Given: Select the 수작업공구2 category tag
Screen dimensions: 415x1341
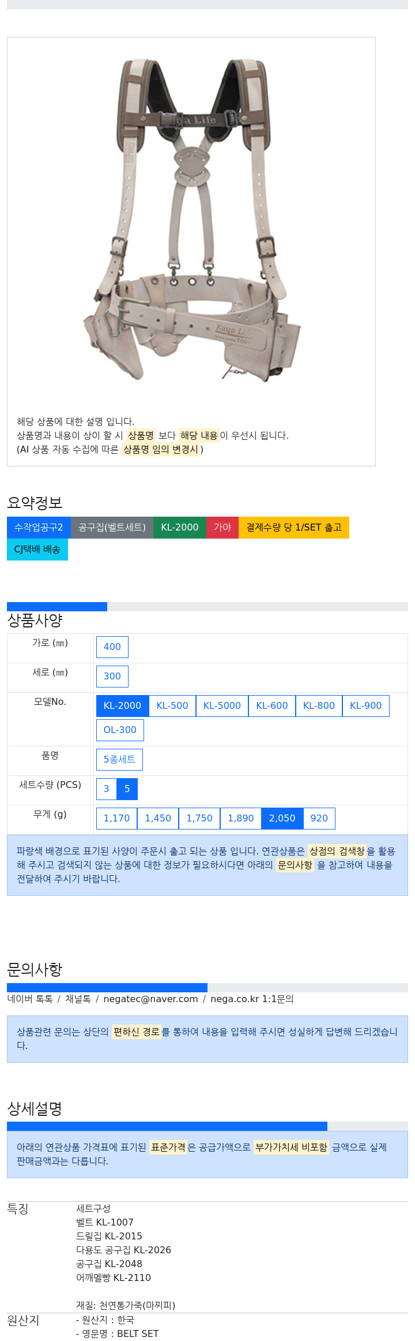Looking at the screenshot, I should coord(39,528).
